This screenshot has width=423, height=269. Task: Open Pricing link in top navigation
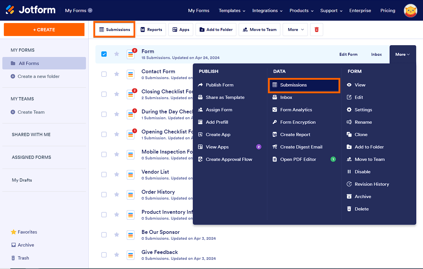[388, 11]
